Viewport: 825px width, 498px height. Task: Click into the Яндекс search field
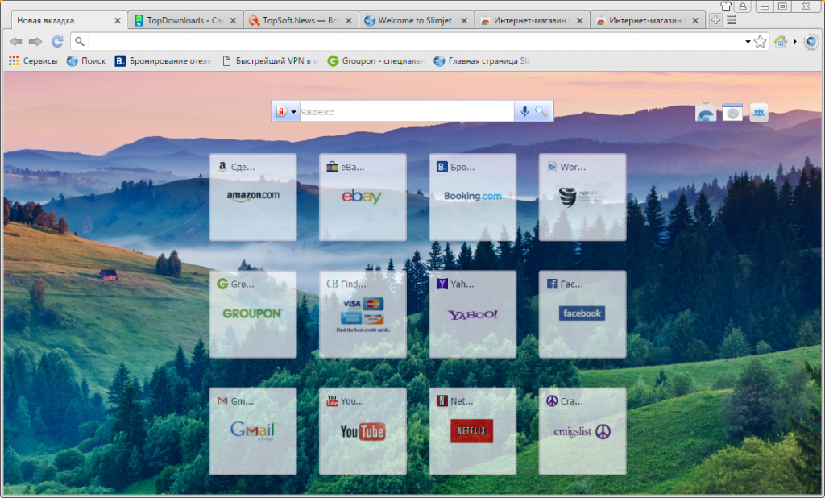(407, 111)
